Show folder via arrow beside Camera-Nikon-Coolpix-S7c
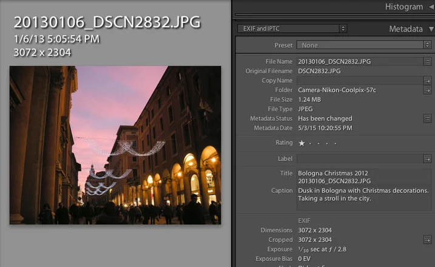 pyautogui.click(x=427, y=90)
